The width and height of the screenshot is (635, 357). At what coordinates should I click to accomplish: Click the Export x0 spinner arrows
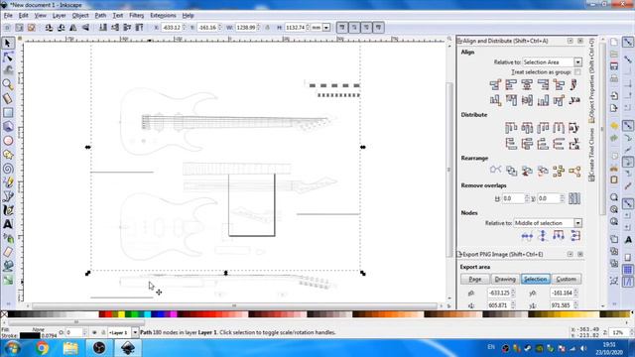tap(513, 293)
